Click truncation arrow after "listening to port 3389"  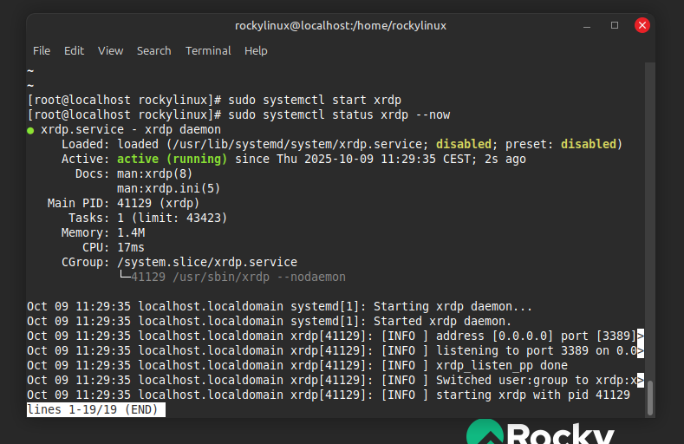point(641,351)
